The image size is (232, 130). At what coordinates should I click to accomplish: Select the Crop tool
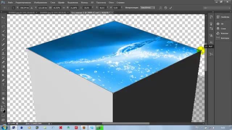coord(3,35)
